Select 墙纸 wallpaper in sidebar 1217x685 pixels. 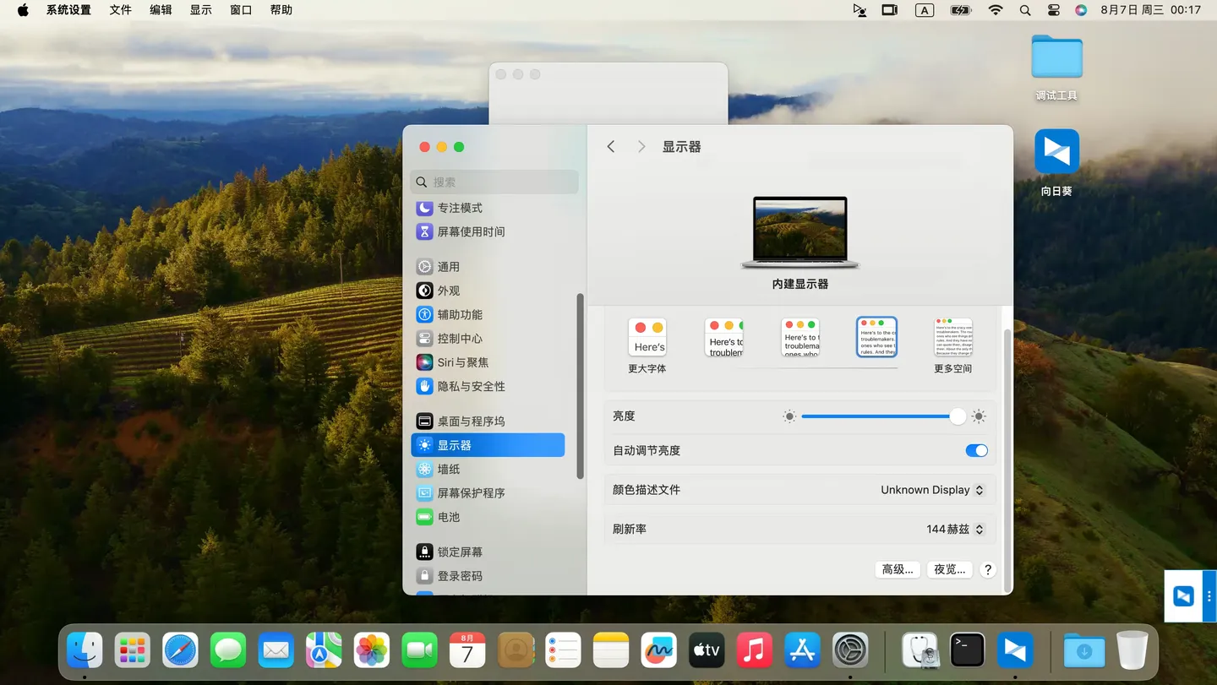pos(448,469)
